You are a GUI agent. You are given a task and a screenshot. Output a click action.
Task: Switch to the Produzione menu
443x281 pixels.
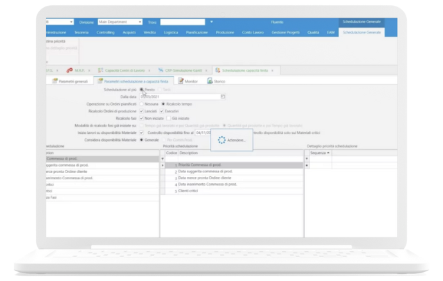tap(225, 32)
